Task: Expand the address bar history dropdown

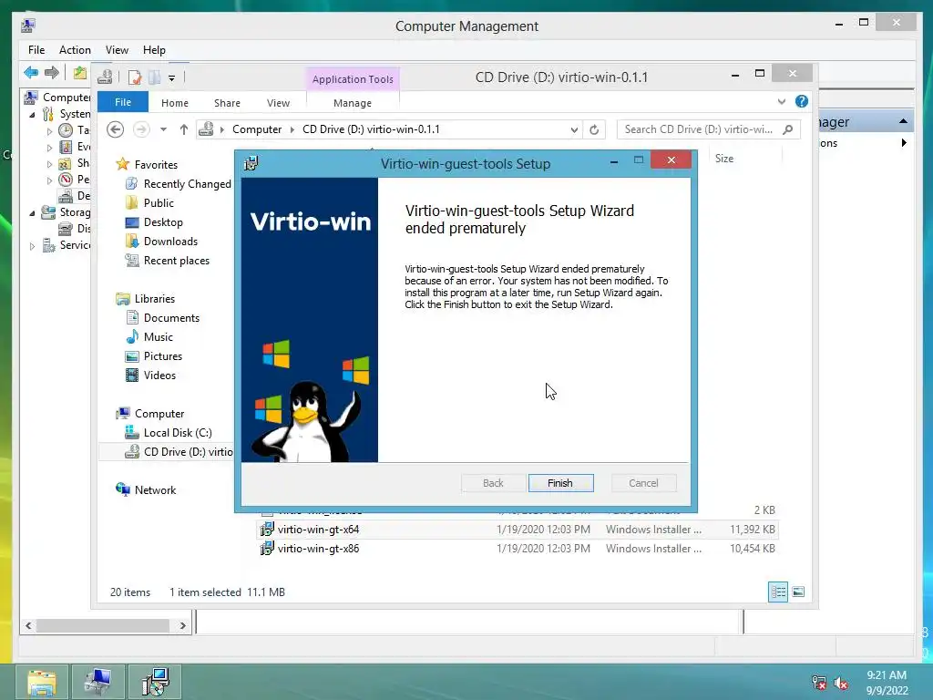Action: (x=574, y=129)
